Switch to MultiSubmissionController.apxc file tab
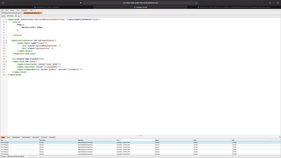Screen dimensions: 281x158 click(x=11, y=13)
